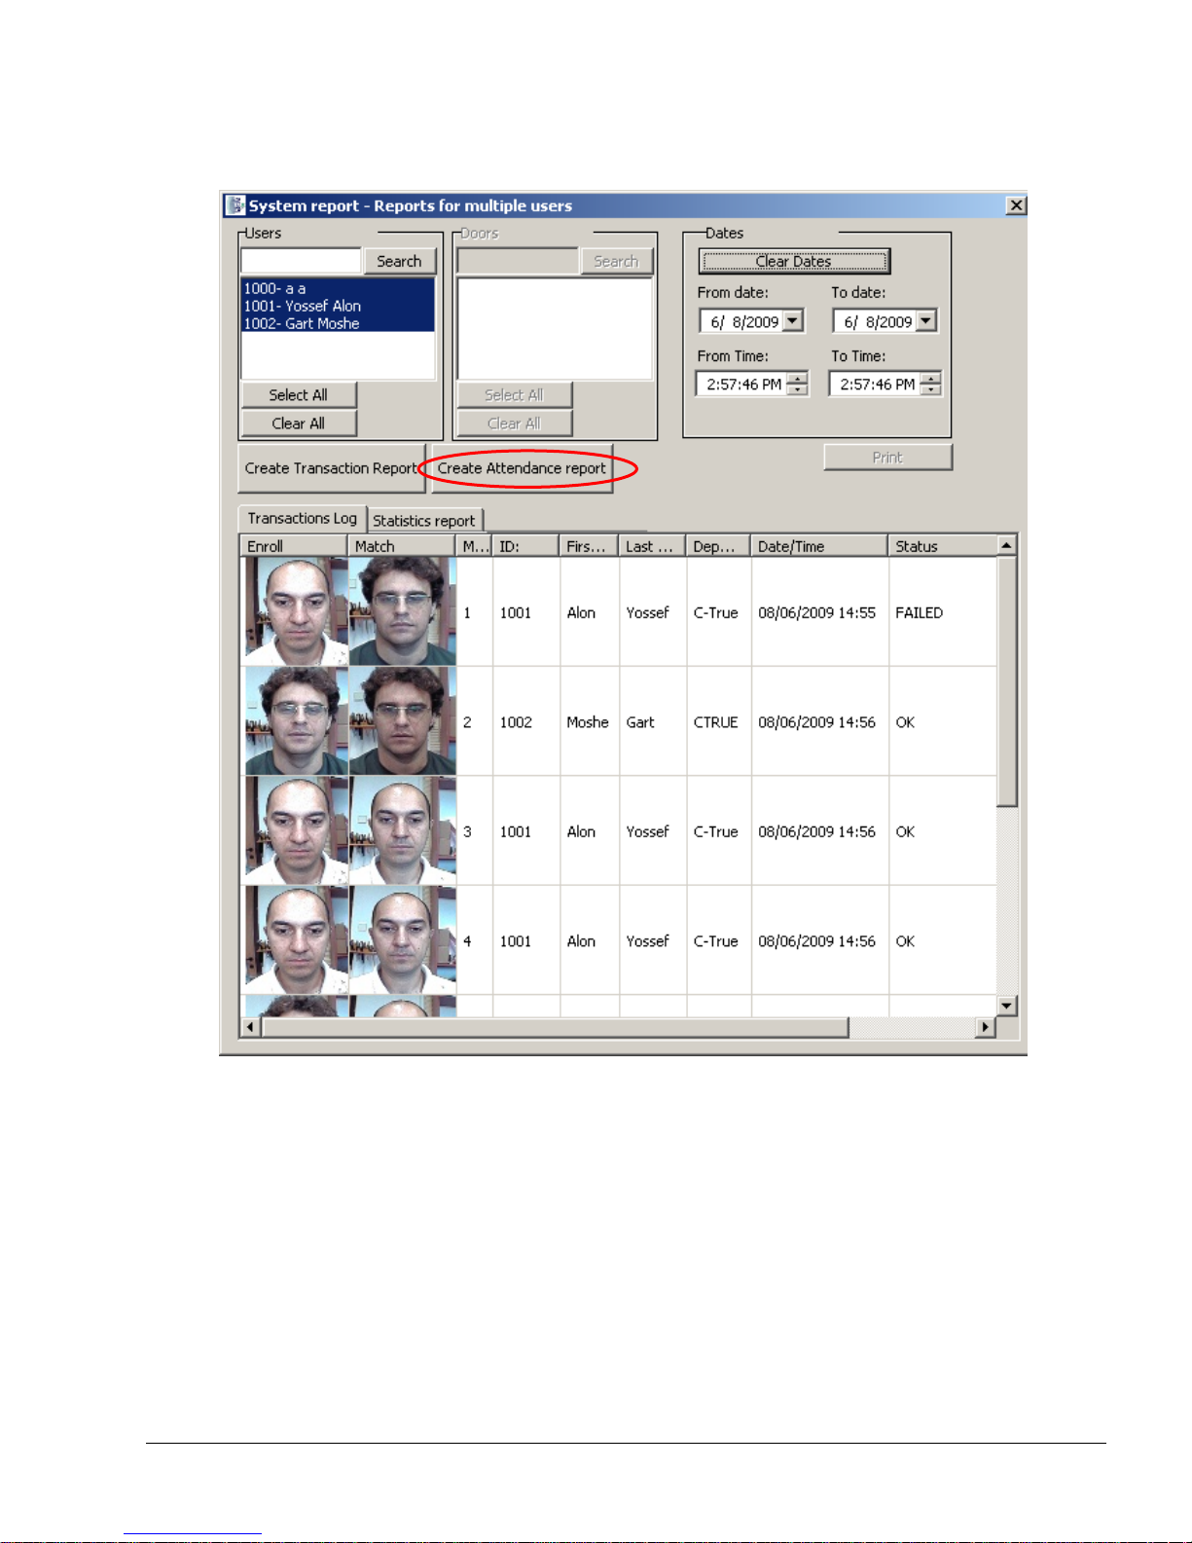Screen dimensions: 1192x1543
Task: Decrease To Time using spinner down arrow
Action: 931,389
